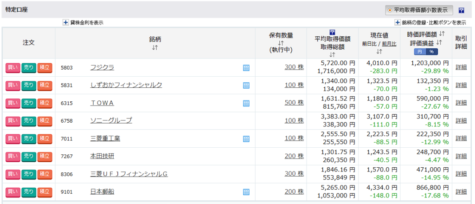Screen dimensions: 475x204
Task: Click 売り button for ソニーグループ
Action: pos(29,121)
